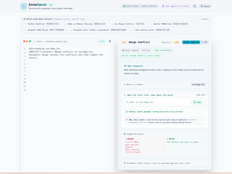Click the 2/2 claims found badge
This screenshot has width=232, height=174.
141,56
